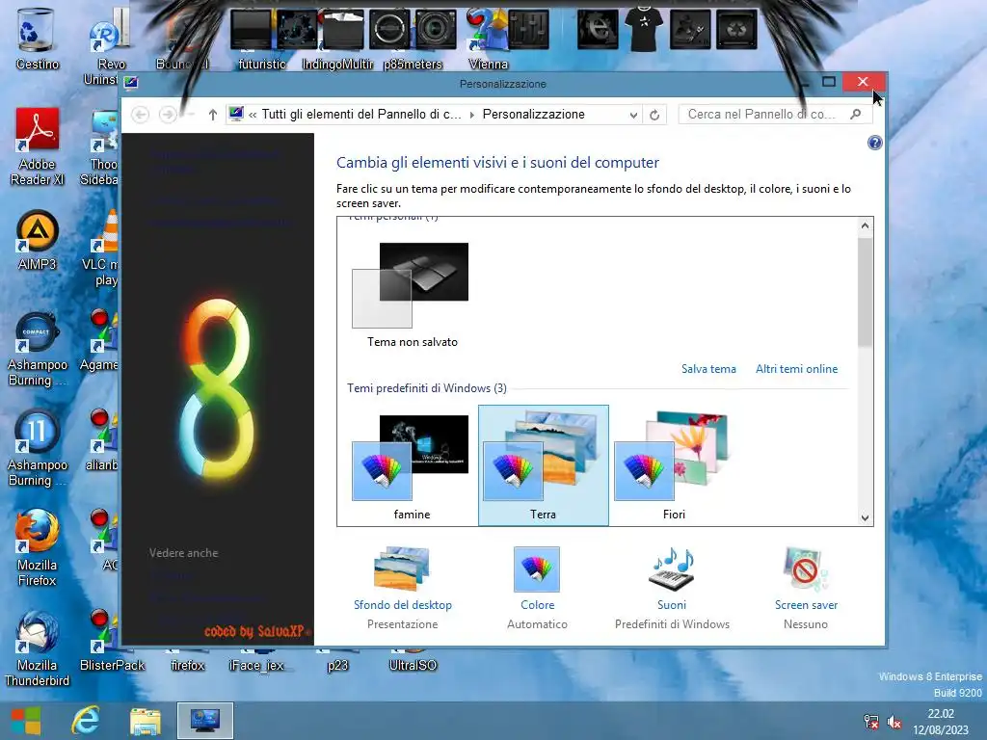
Task: Click the forward navigation arrow
Action: (x=168, y=115)
